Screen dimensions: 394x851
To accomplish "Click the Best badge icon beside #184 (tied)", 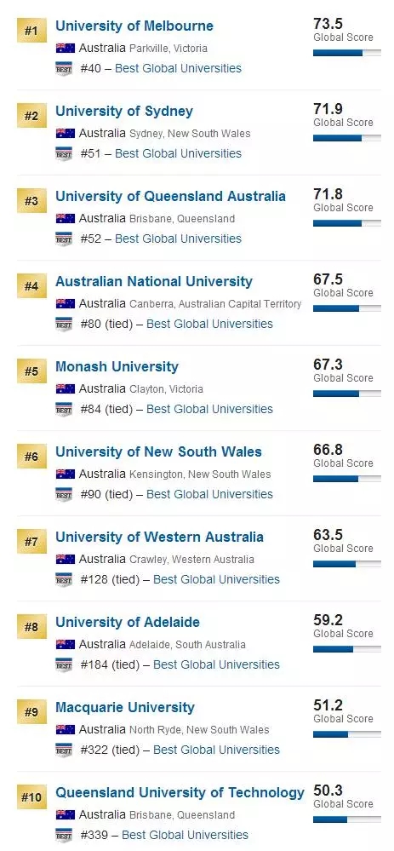I will pos(64,664).
